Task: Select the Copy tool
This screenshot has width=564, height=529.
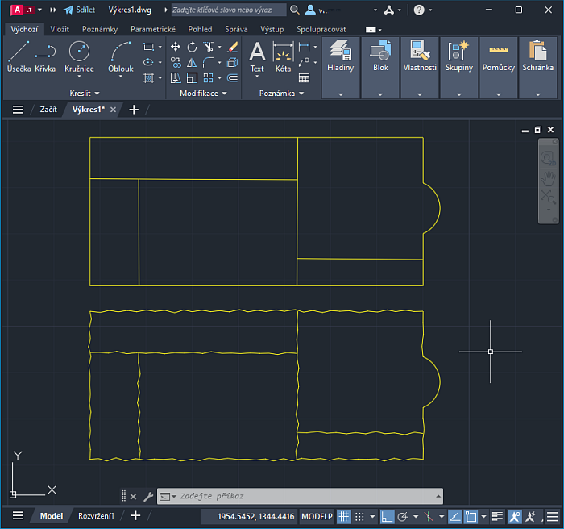Action: (176, 62)
